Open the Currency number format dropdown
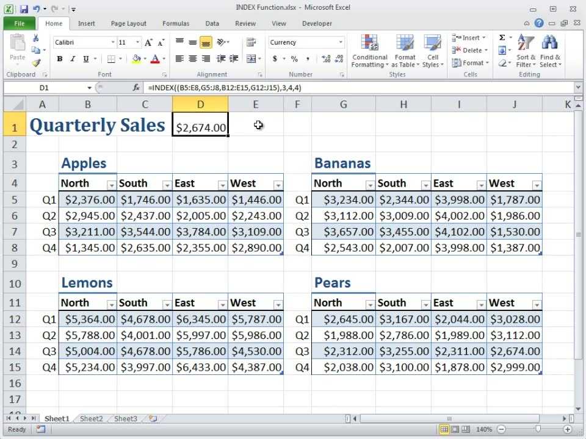 point(341,42)
